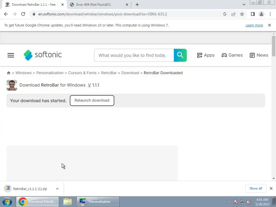Click the Softonic logo
276x207 pixels.
click(43, 55)
